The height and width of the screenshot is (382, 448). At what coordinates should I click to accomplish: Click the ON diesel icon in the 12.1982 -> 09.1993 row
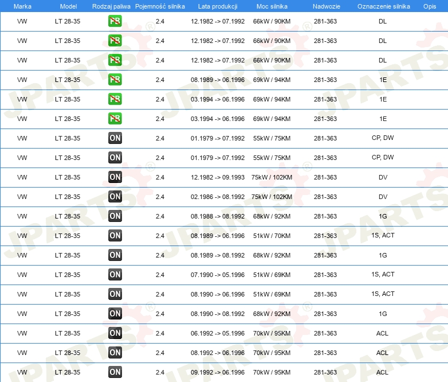tap(115, 177)
